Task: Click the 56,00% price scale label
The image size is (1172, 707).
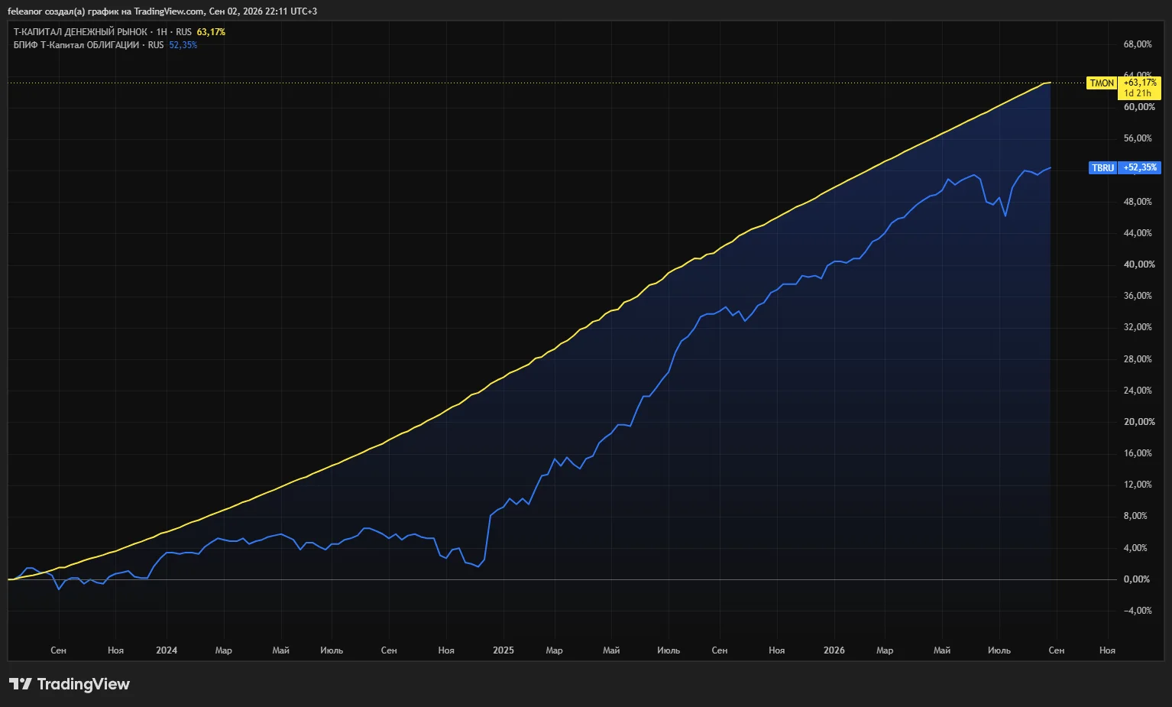Action: tap(1138, 138)
